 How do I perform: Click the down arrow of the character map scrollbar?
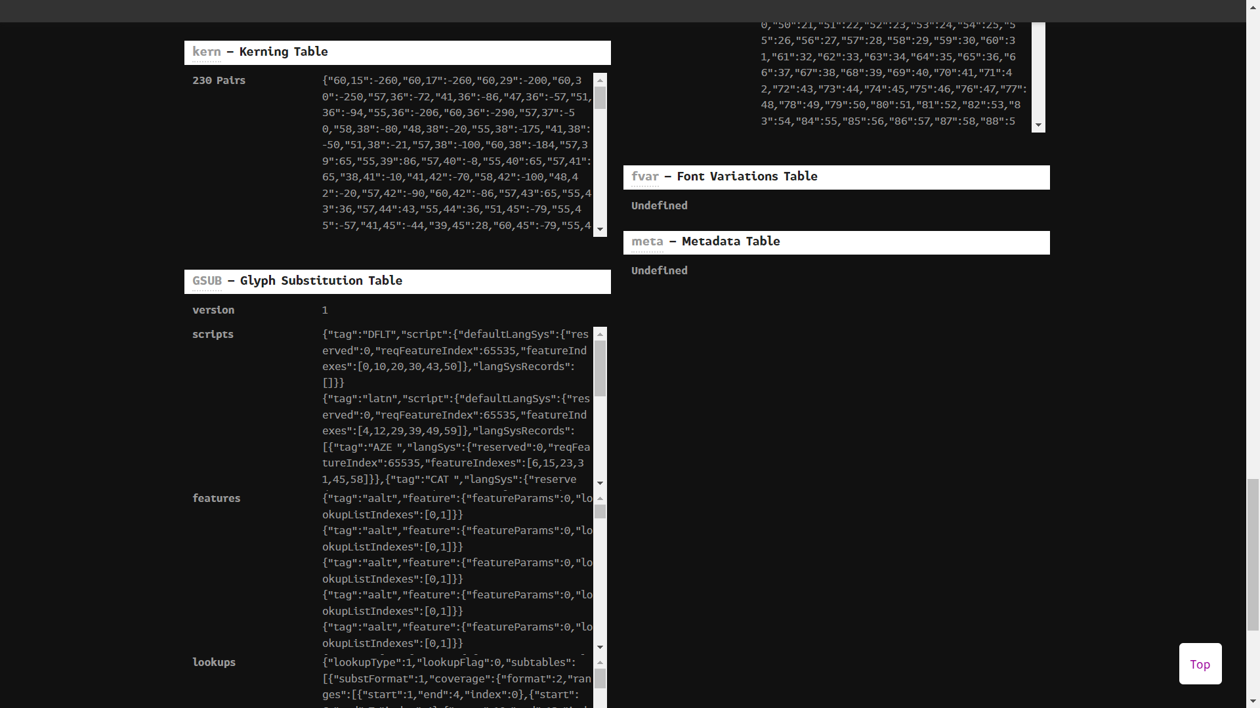[x=1037, y=125]
